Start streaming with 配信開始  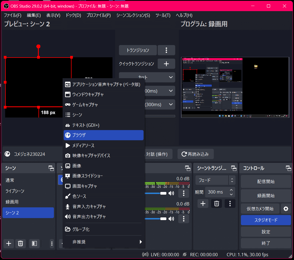pos(266,182)
